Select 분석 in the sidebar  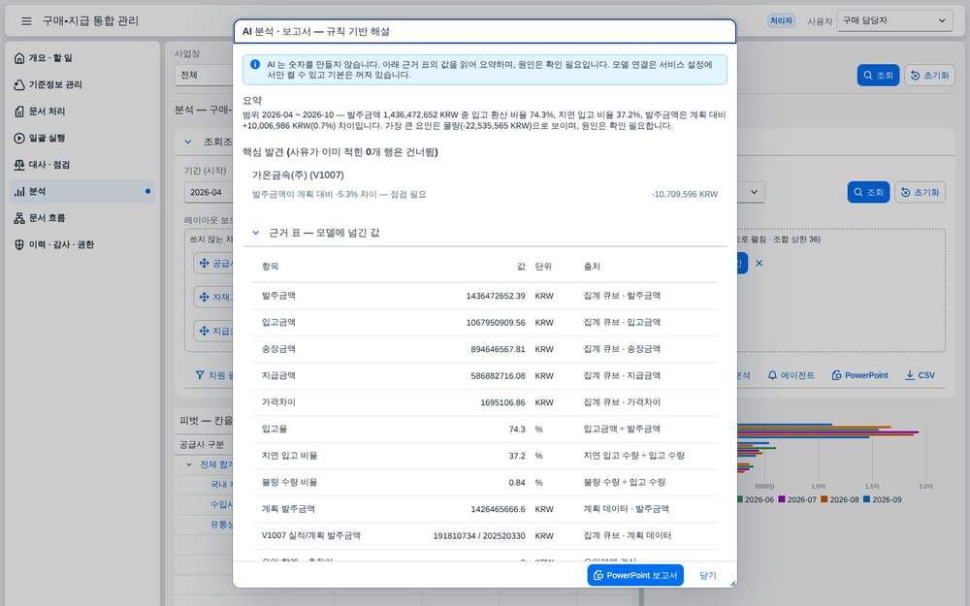pos(81,192)
